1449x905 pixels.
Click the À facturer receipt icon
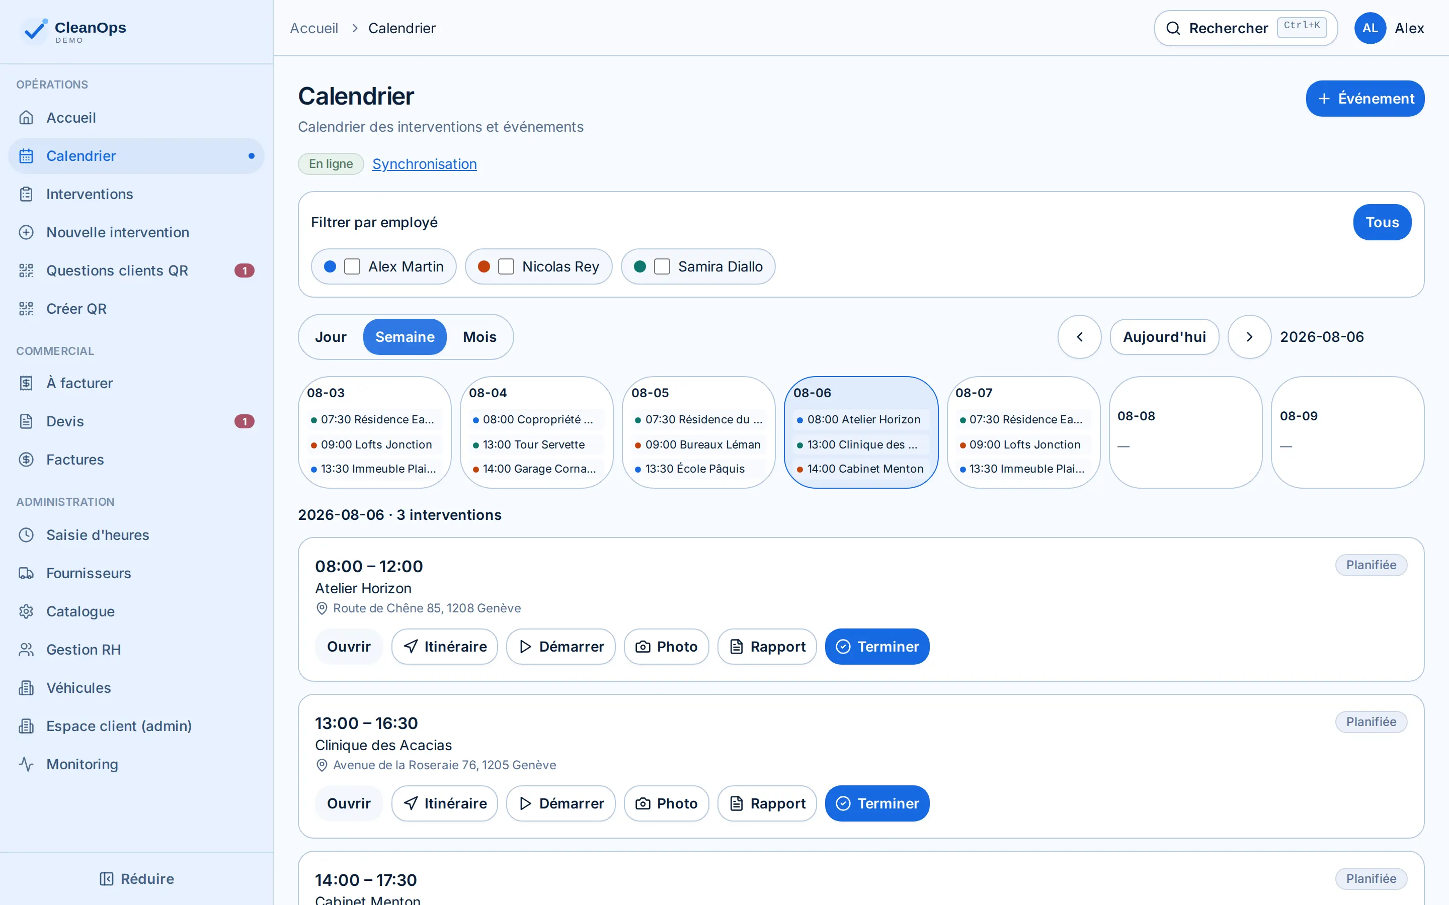click(26, 384)
